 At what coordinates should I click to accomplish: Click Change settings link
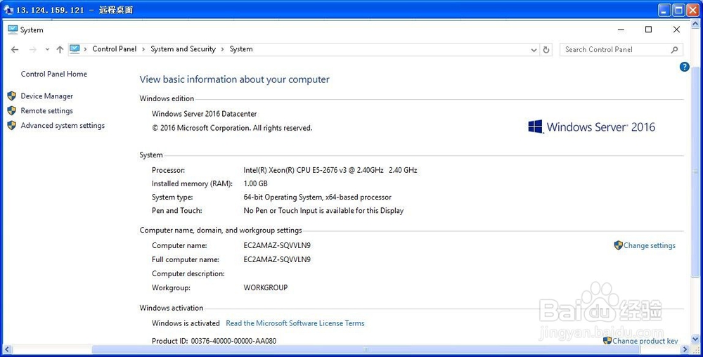[x=649, y=245]
